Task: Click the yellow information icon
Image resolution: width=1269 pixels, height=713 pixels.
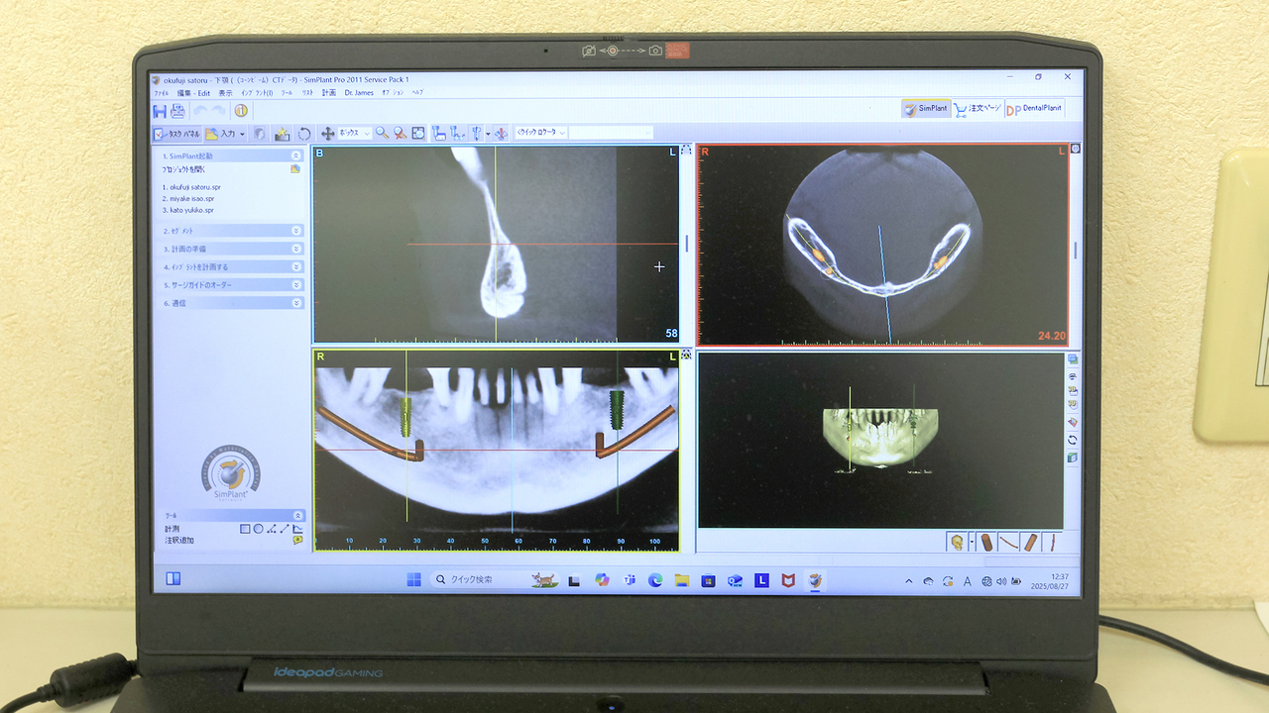Action: [x=241, y=111]
